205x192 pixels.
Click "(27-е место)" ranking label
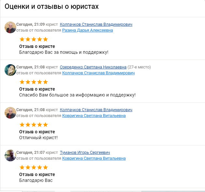tap(139, 67)
